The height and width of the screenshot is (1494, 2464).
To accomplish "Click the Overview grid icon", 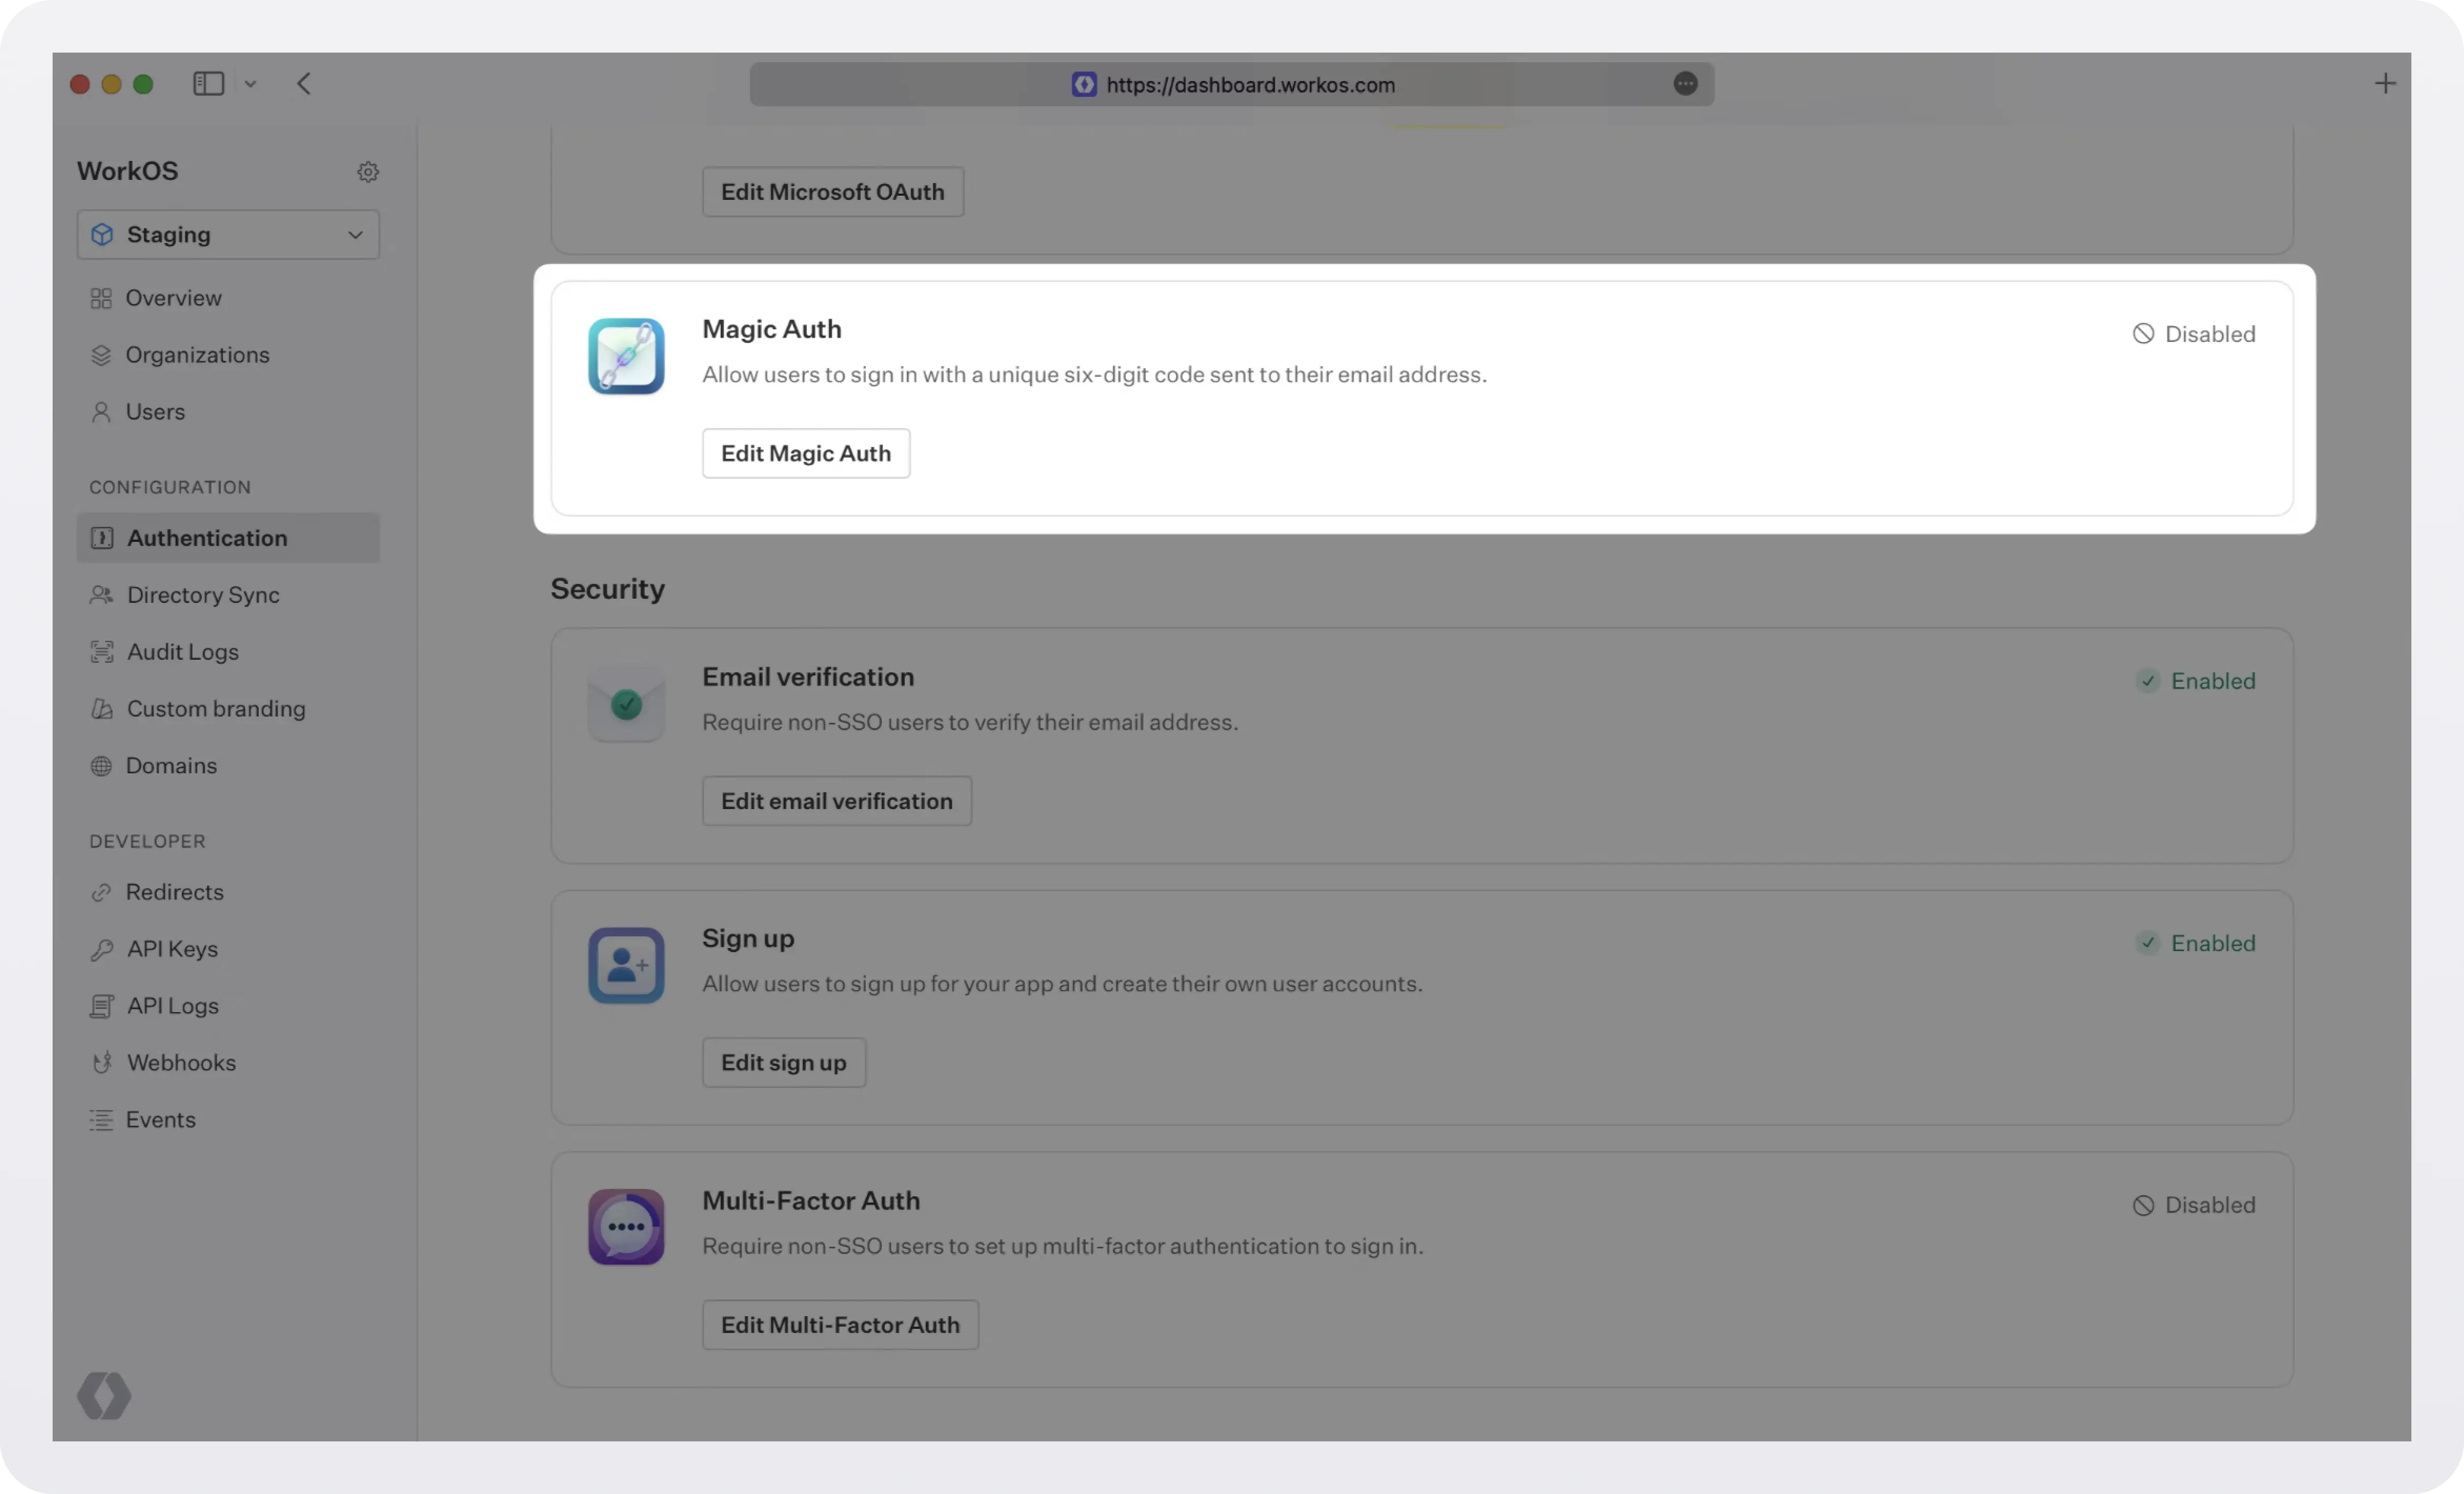I will pyautogui.click(x=101, y=298).
